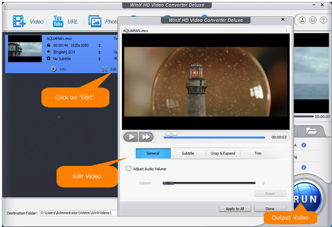Image resolution: width=332 pixels, height=227 pixels.
Task: Click the Edit text link
Action: point(113,69)
